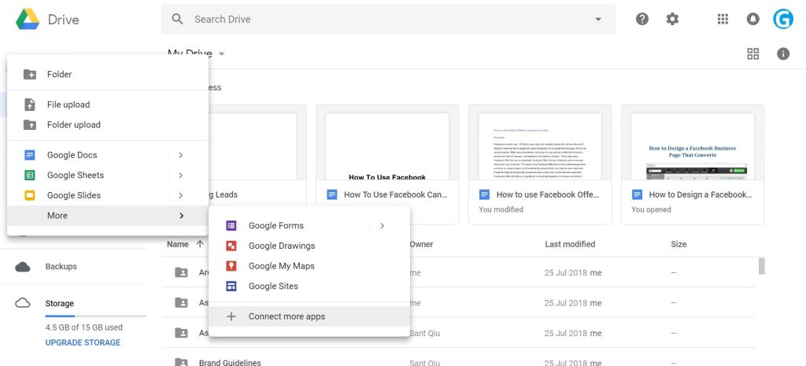Show the details info icon
806x366 pixels.
click(x=783, y=54)
